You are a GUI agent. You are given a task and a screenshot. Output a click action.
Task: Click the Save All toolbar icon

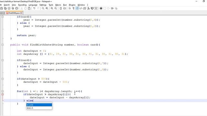pos(5,8)
